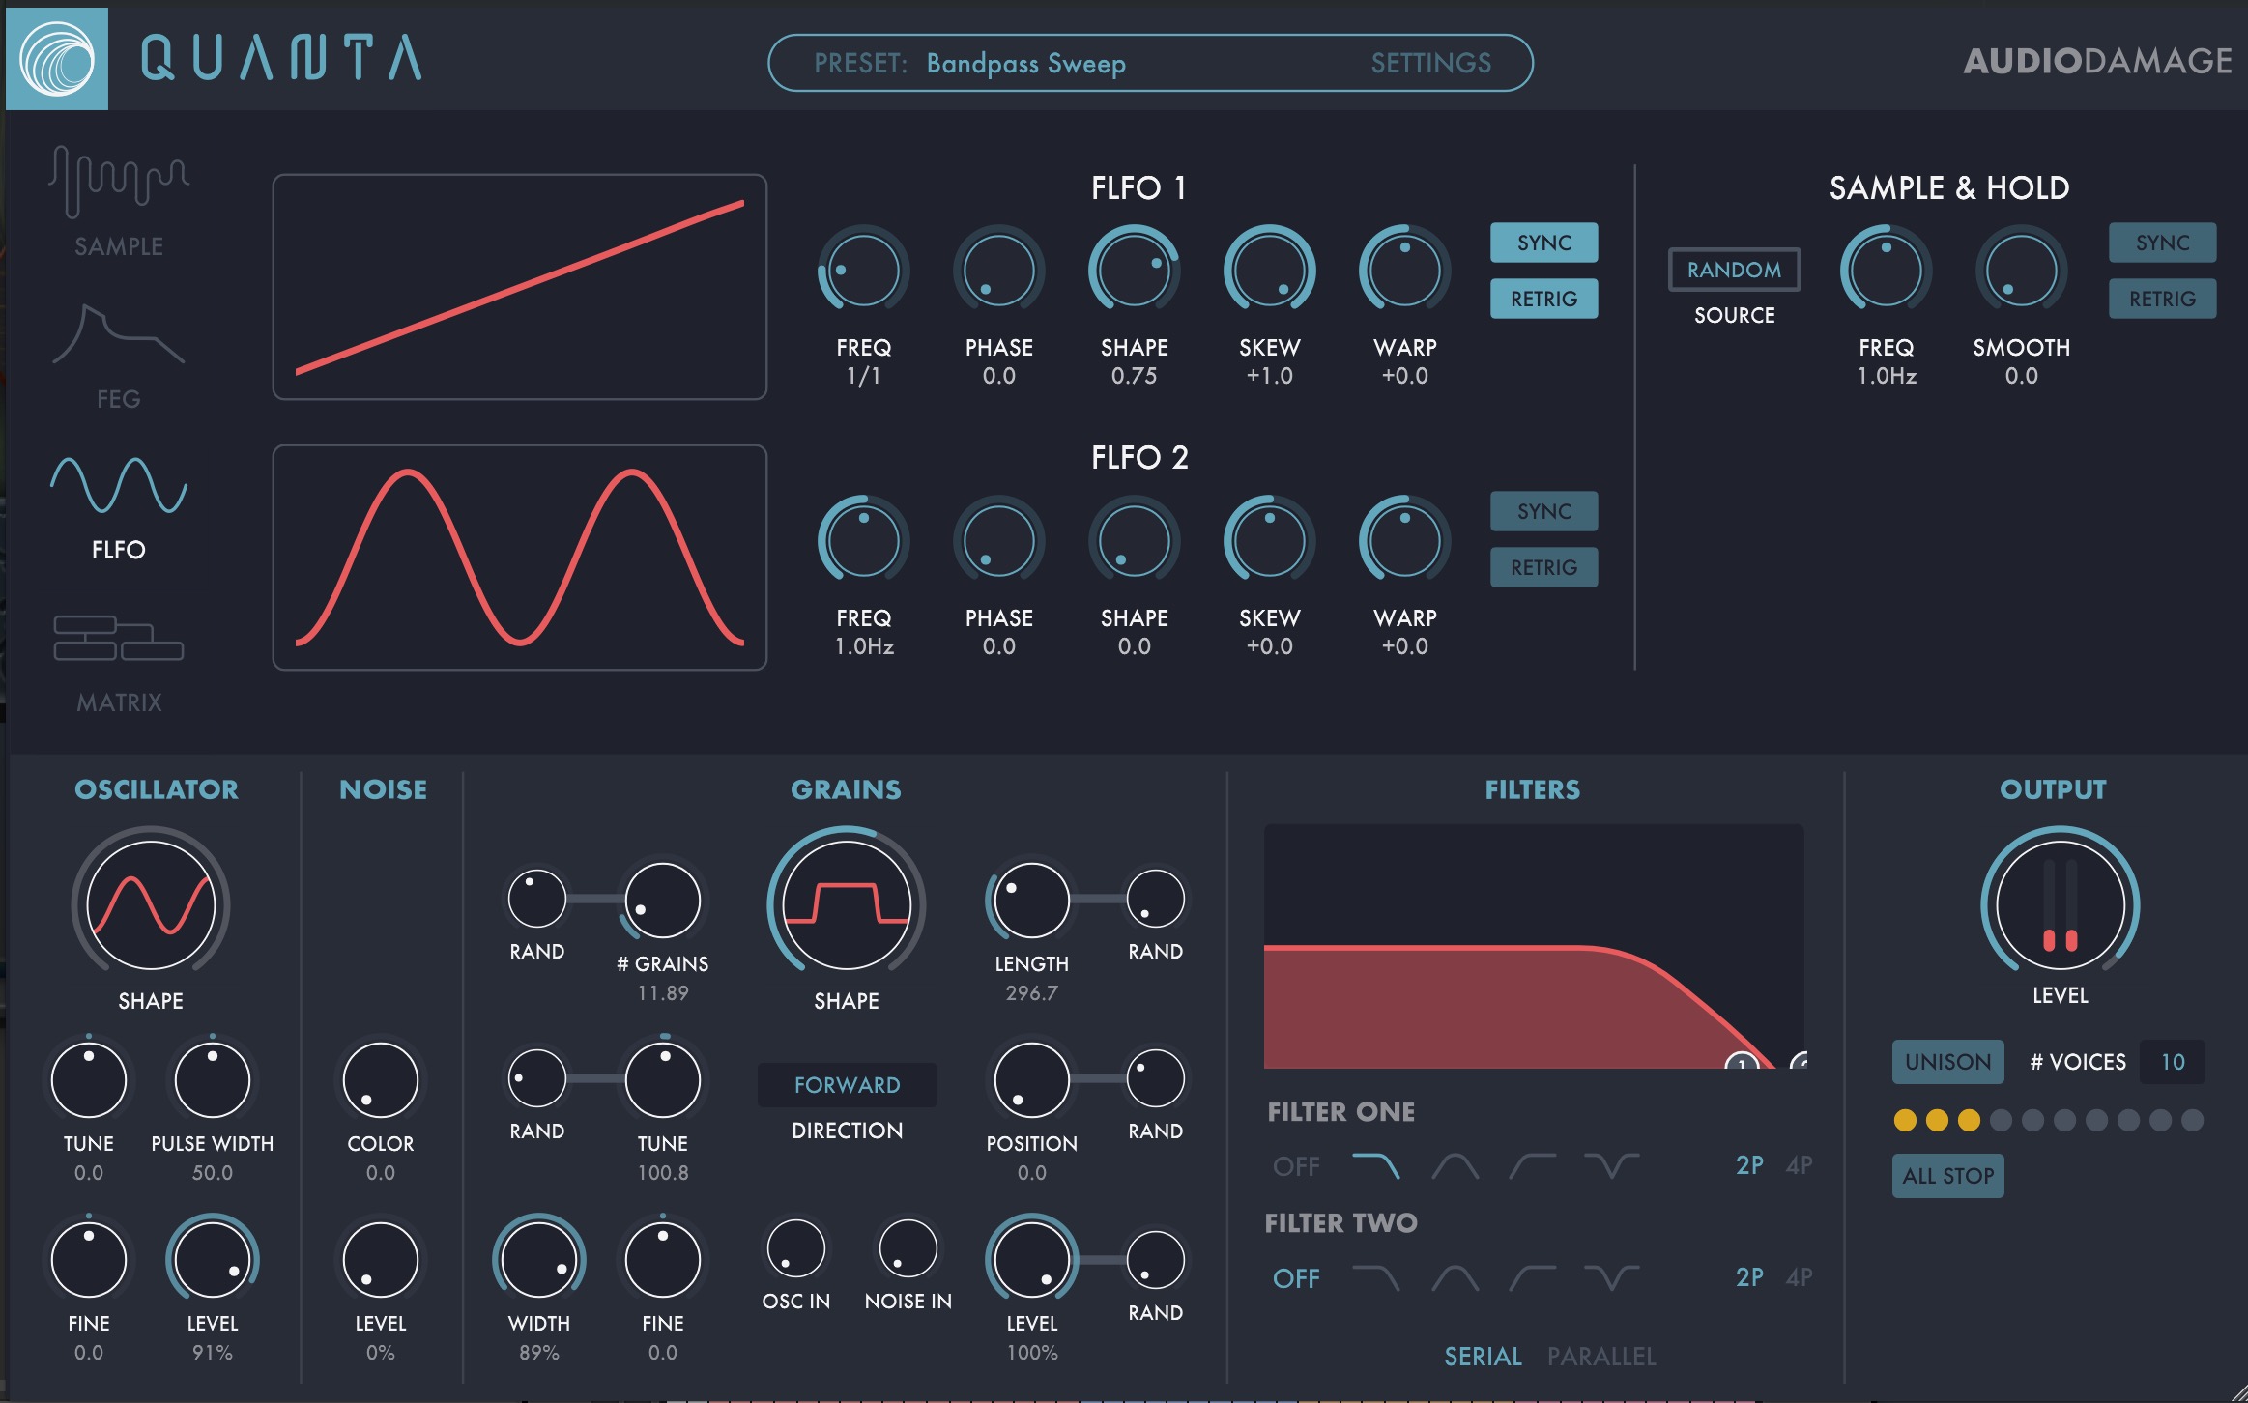Select Filter One highpass shape icon
This screenshot has height=1403, width=2248.
1533,1166
